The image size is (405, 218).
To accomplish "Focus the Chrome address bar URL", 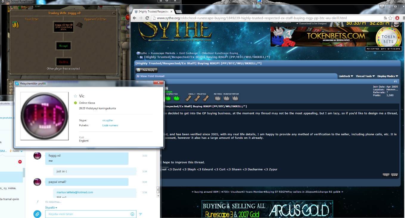I will tap(252, 18).
